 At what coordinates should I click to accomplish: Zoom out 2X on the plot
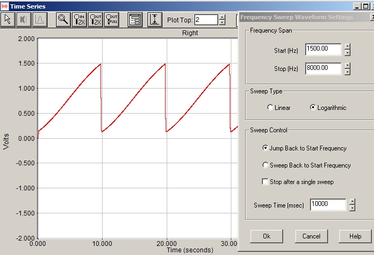point(96,20)
